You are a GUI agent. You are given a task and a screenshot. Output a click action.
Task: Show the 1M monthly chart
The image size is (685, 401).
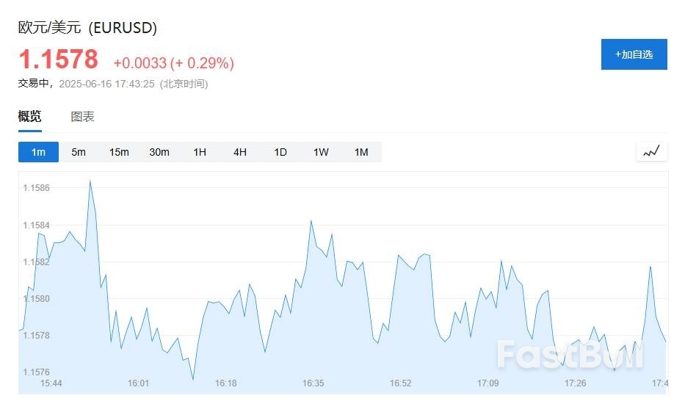tap(361, 152)
